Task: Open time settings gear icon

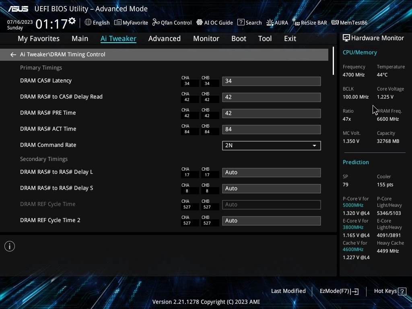Action: click(x=72, y=21)
